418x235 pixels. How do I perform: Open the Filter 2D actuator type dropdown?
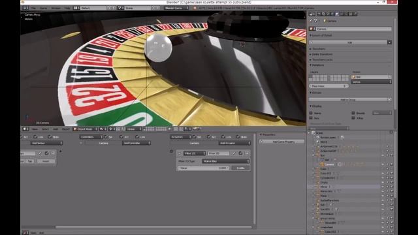195,153
